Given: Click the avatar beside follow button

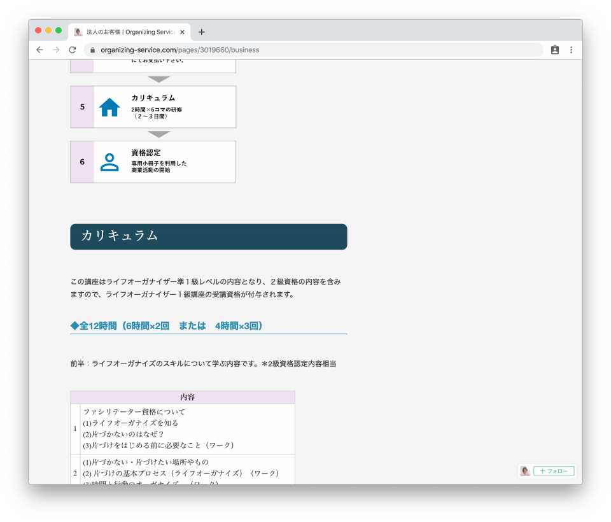Looking at the screenshot, I should tap(525, 471).
